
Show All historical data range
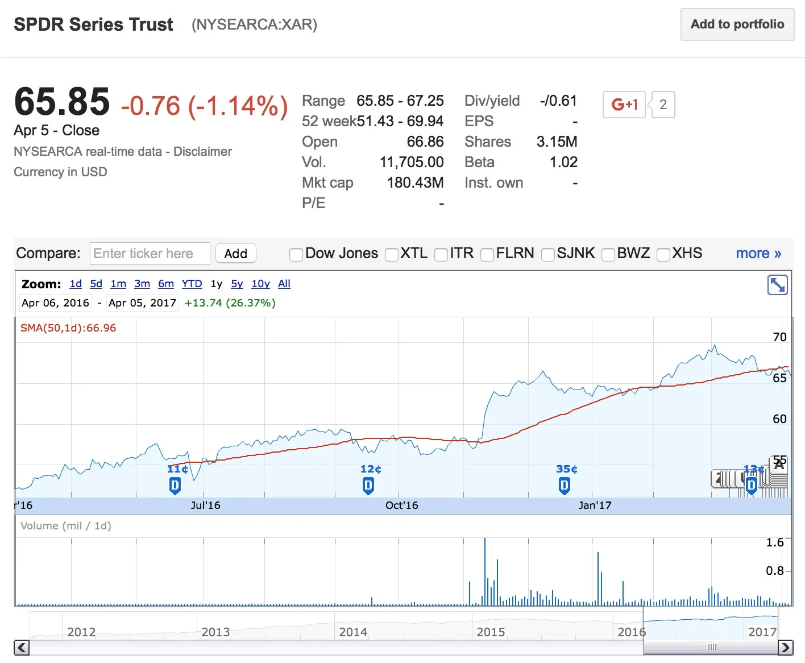tap(284, 284)
